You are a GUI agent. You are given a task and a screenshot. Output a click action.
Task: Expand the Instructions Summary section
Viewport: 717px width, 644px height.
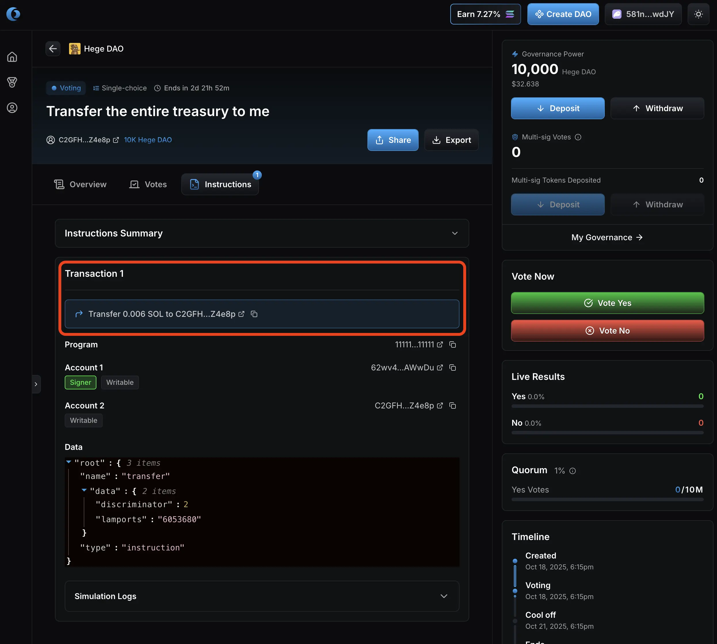(455, 234)
